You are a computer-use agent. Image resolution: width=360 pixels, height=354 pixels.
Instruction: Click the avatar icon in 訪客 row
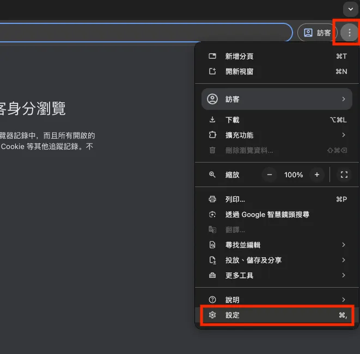pos(212,99)
